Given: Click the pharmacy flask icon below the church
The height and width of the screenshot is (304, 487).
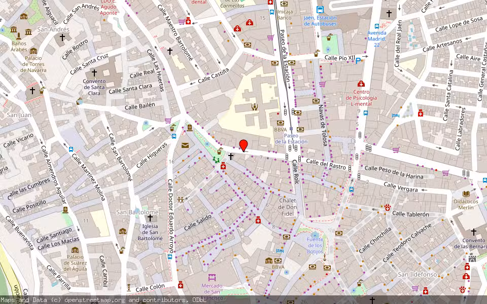Looking at the screenshot, I should click(223, 166).
